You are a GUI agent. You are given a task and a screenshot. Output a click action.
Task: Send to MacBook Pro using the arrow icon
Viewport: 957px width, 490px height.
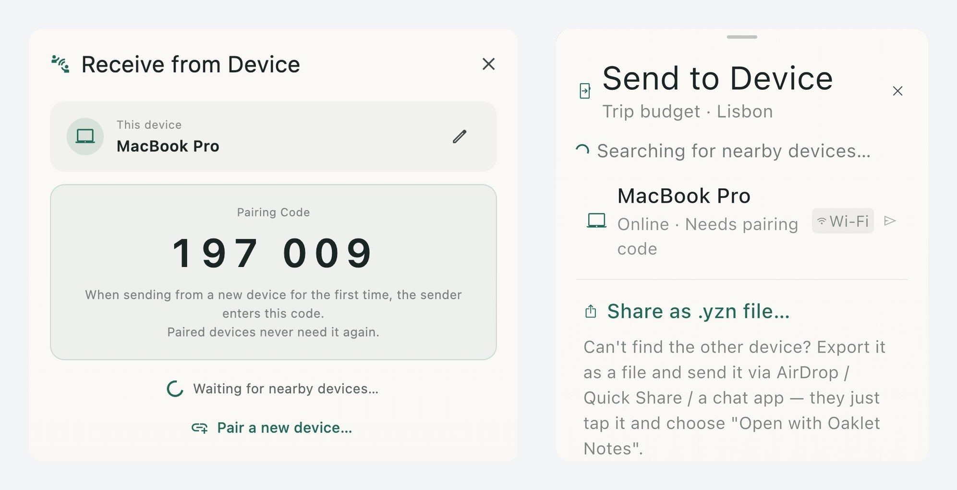pyautogui.click(x=890, y=221)
